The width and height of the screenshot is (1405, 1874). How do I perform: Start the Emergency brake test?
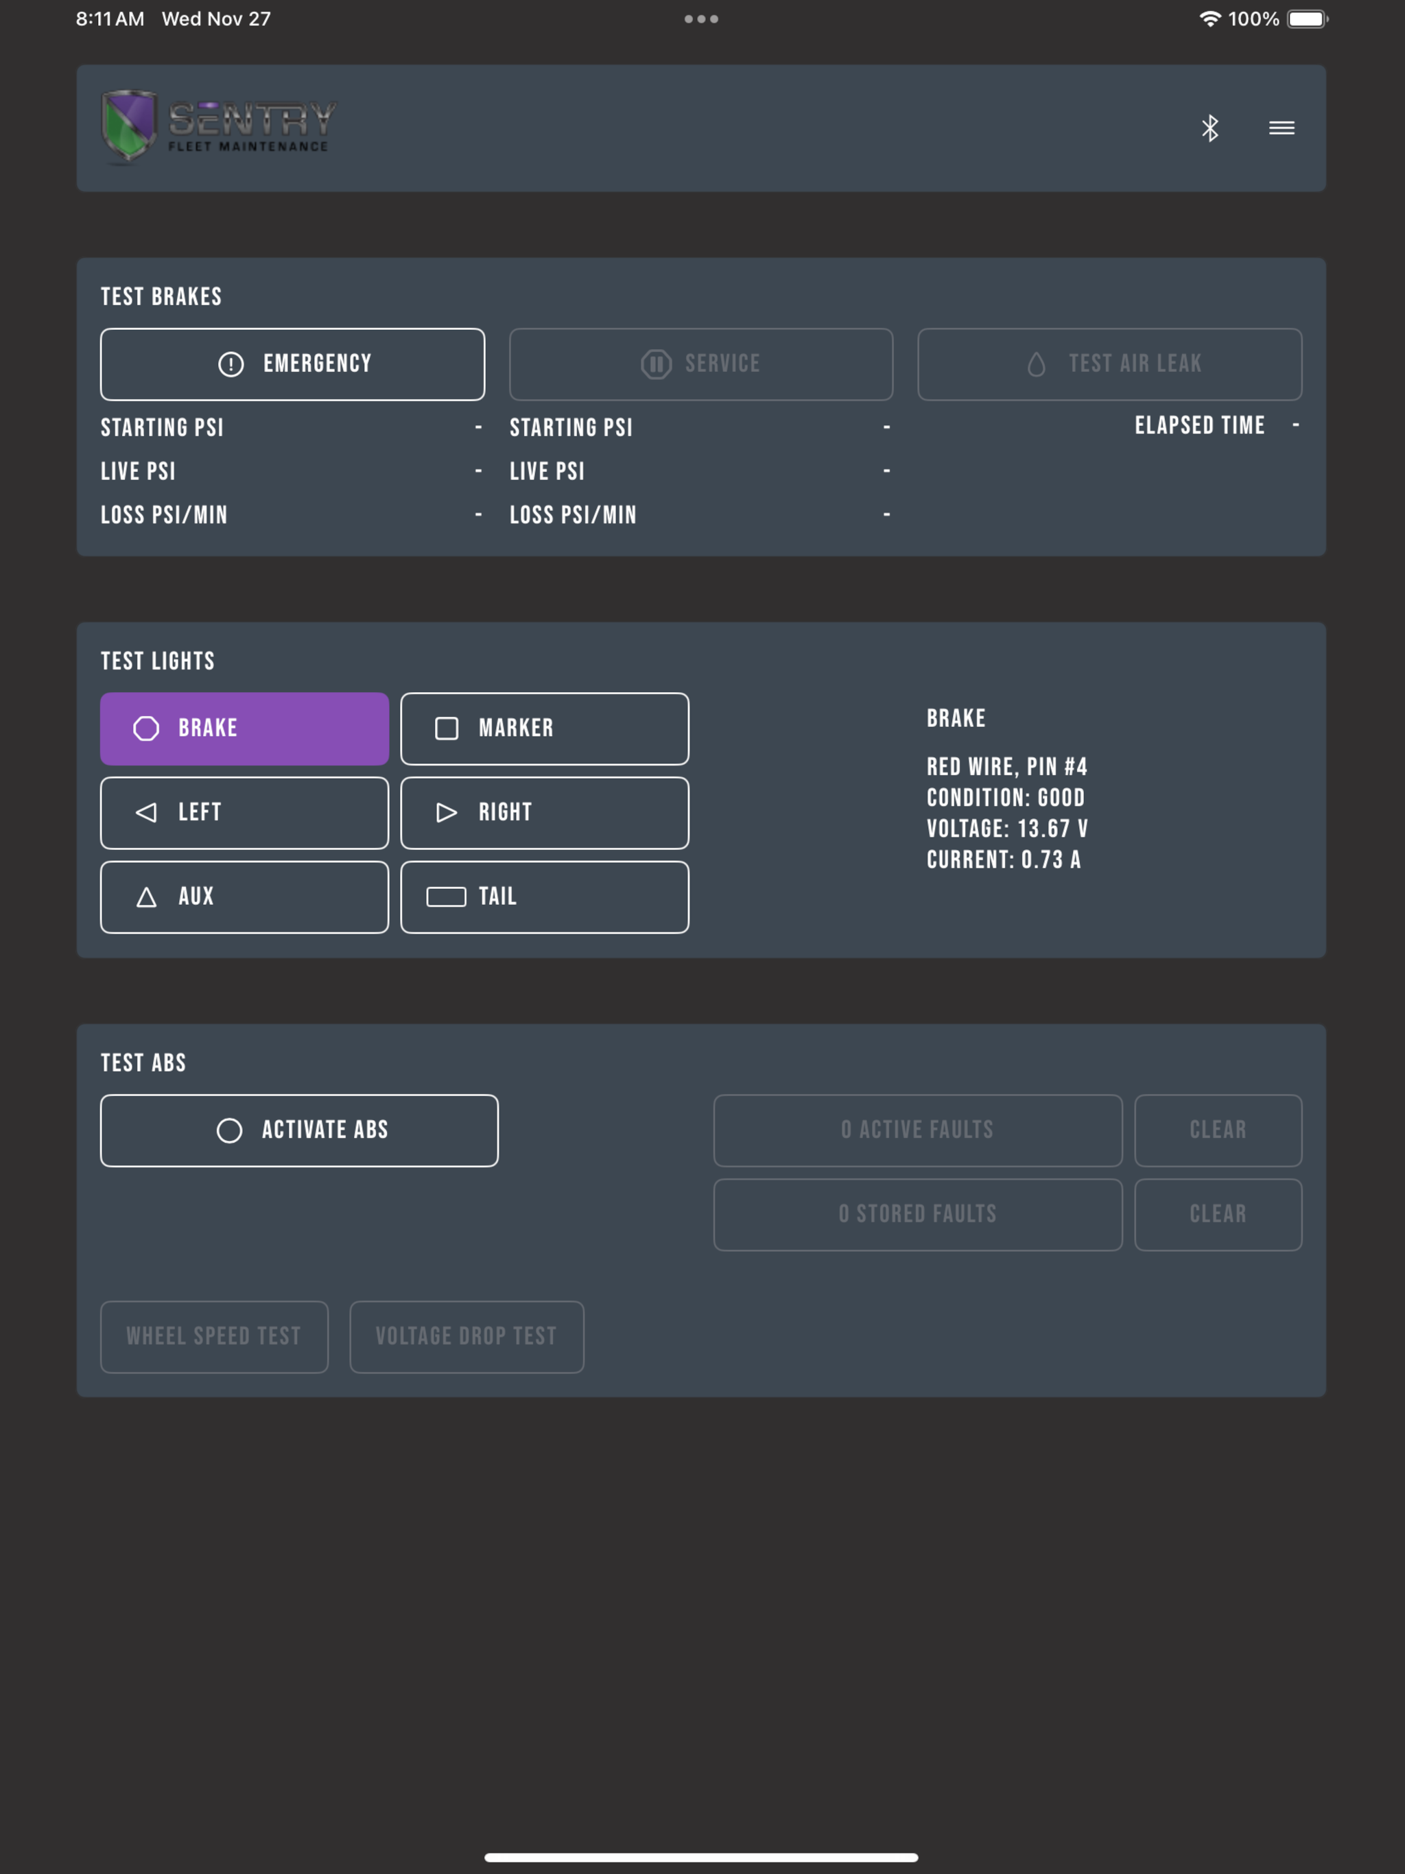click(x=292, y=364)
